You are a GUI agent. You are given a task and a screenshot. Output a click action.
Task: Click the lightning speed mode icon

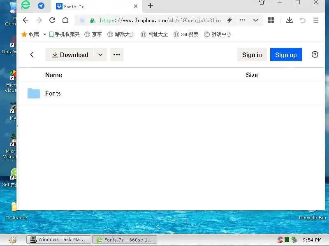pos(229,20)
